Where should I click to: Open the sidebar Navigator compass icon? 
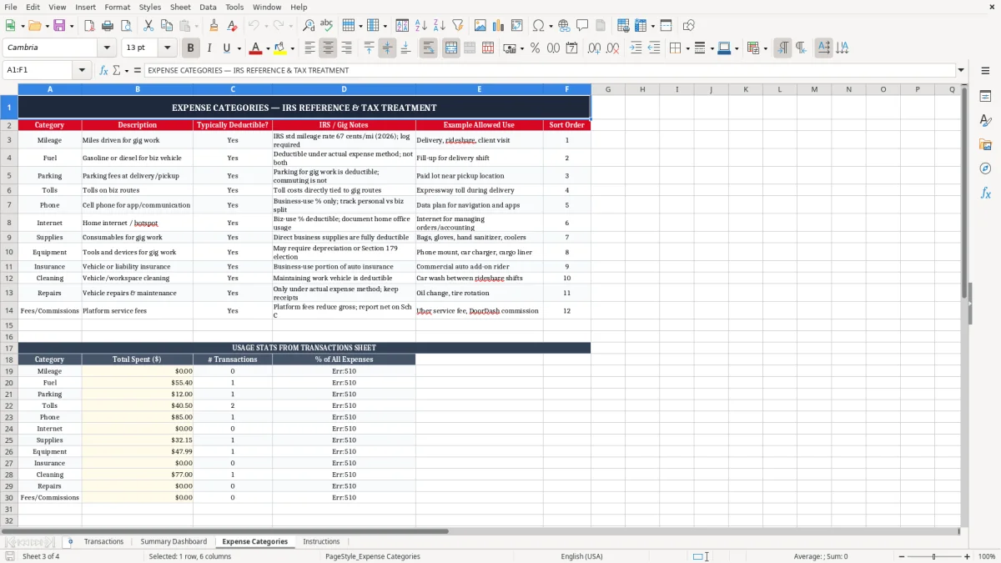[985, 168]
